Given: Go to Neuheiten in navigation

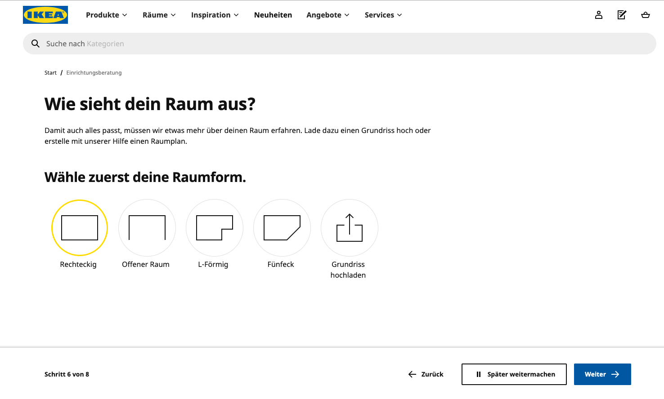Looking at the screenshot, I should (x=273, y=15).
